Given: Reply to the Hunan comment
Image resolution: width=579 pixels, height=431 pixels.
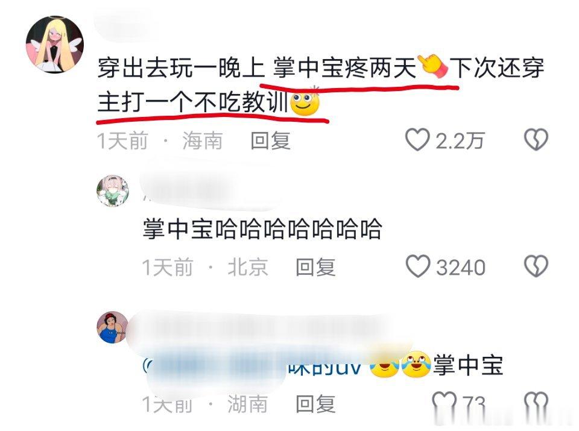Looking at the screenshot, I should pos(315,403).
